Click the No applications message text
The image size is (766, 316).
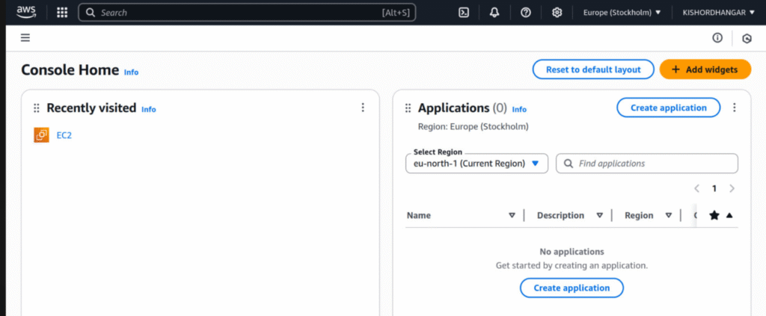(x=572, y=252)
